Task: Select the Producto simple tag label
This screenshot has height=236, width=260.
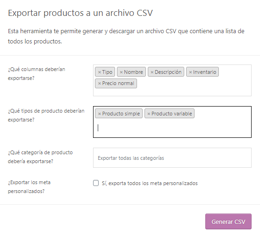Action: 121,114
